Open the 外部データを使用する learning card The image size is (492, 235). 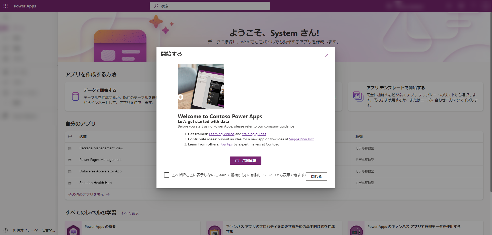416,228
